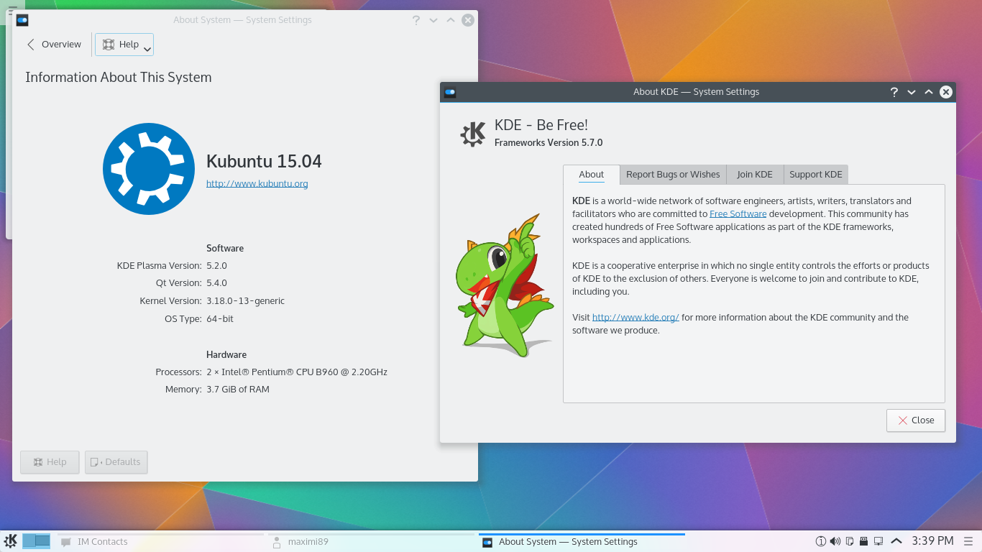Image resolution: width=982 pixels, height=552 pixels.
Task: Minimize the About KDE window
Action: pyautogui.click(x=912, y=92)
